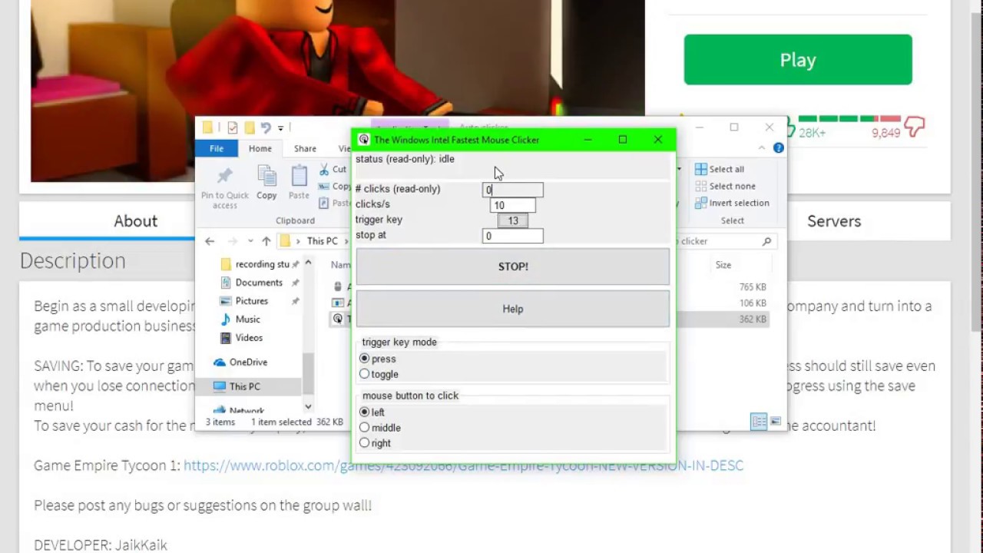983x553 pixels.
Task: Click the Cut scissors icon
Action: [x=323, y=169]
